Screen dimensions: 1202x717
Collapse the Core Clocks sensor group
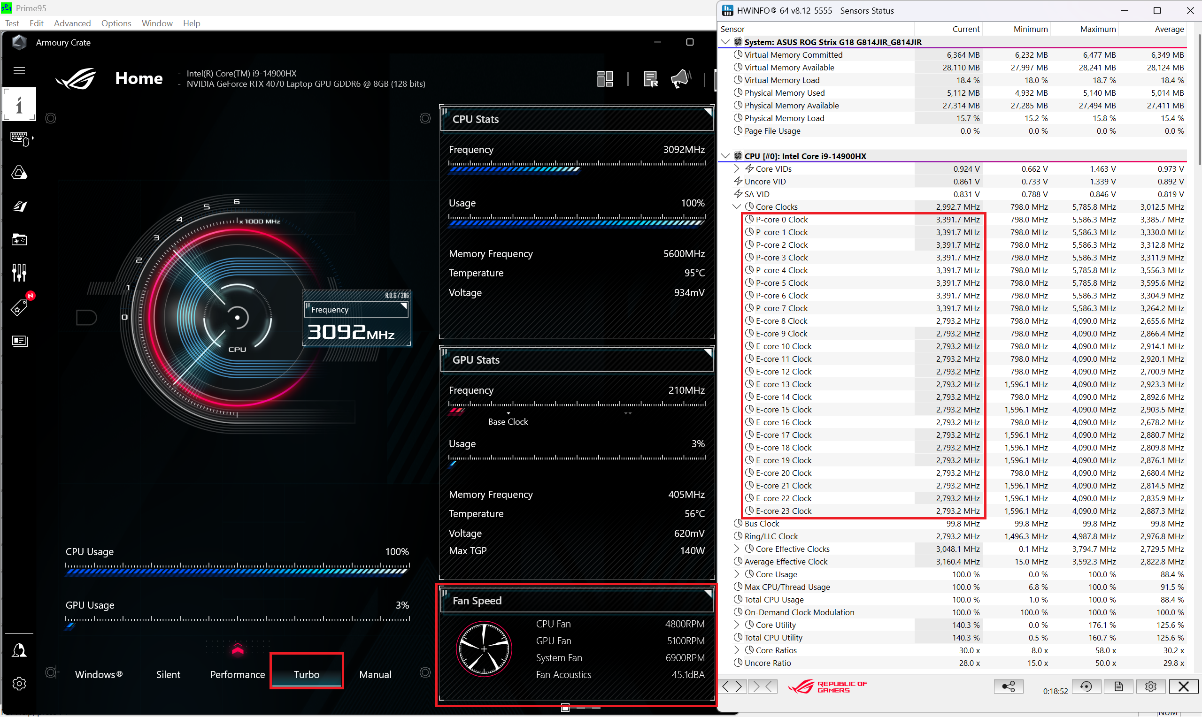pos(737,206)
